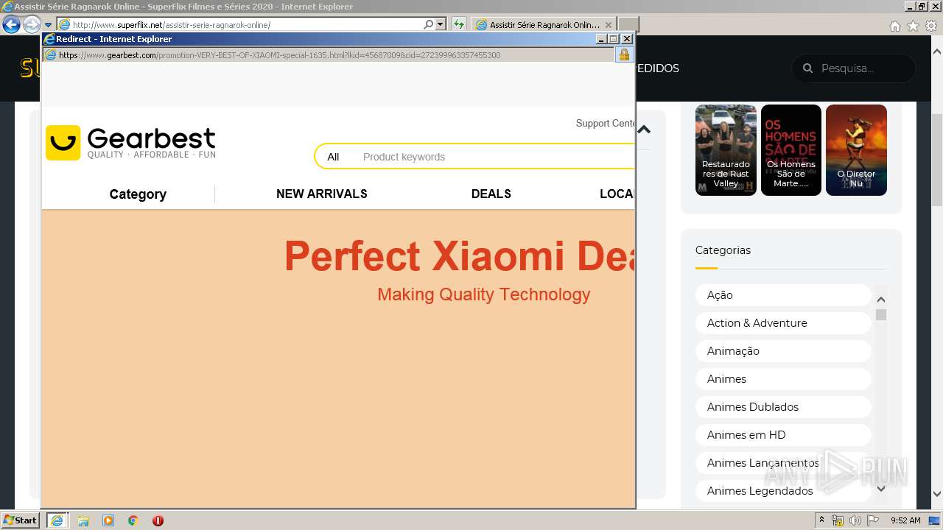
Task: Open O Diretor Nu thumbnail
Action: (x=856, y=150)
